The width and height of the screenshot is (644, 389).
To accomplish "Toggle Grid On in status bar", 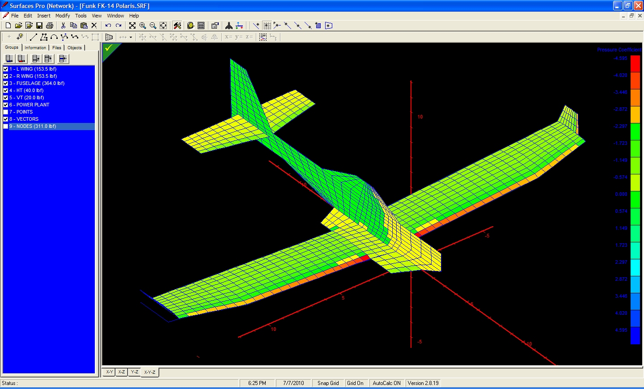I will 356,383.
